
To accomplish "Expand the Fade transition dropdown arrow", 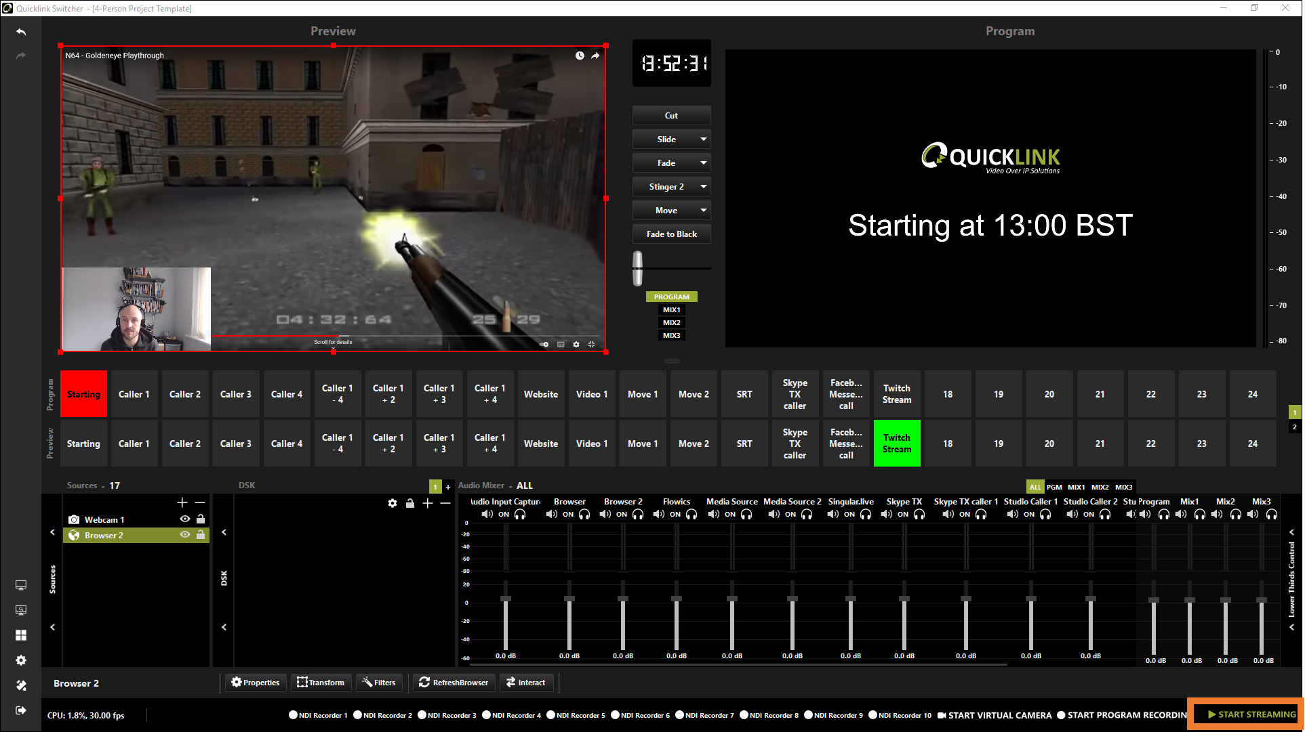I will pyautogui.click(x=704, y=163).
